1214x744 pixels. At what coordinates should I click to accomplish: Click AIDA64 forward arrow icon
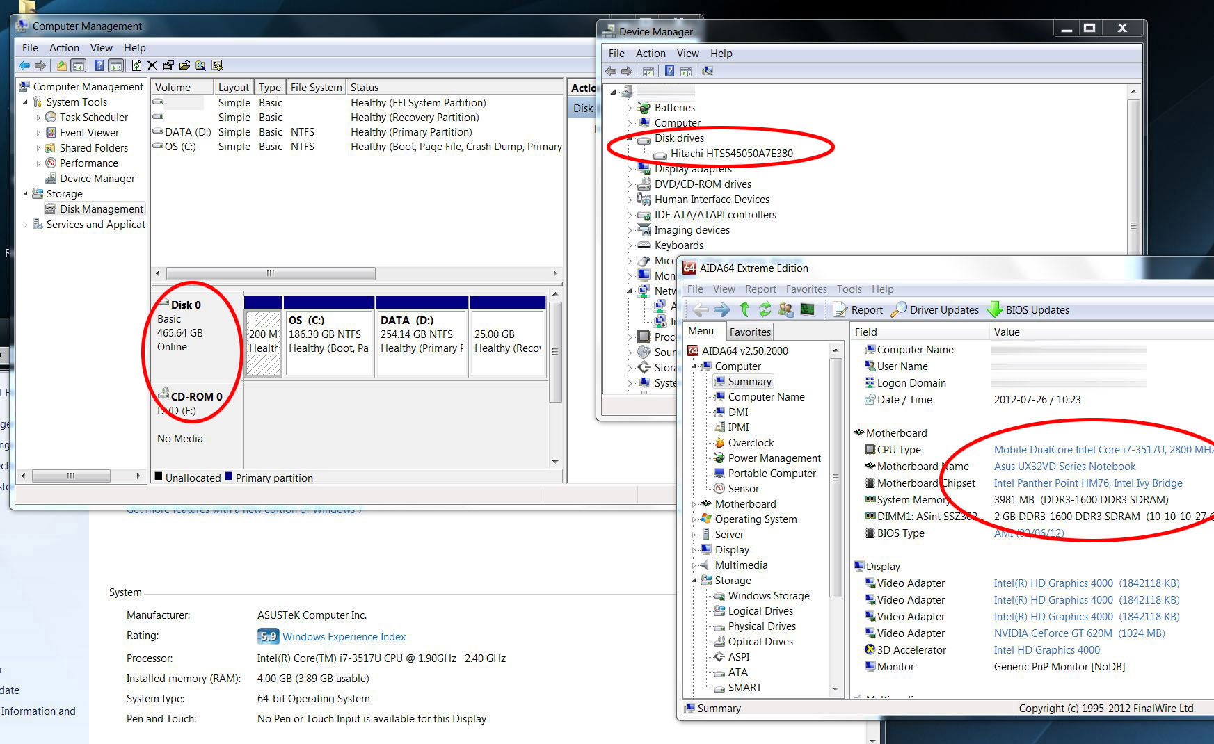point(722,309)
